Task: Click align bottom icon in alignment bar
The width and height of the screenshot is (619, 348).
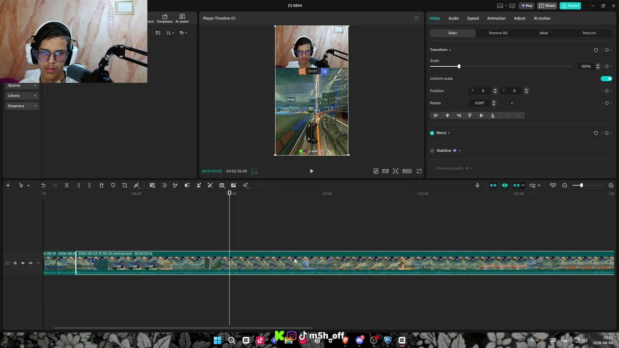Action: point(493,116)
